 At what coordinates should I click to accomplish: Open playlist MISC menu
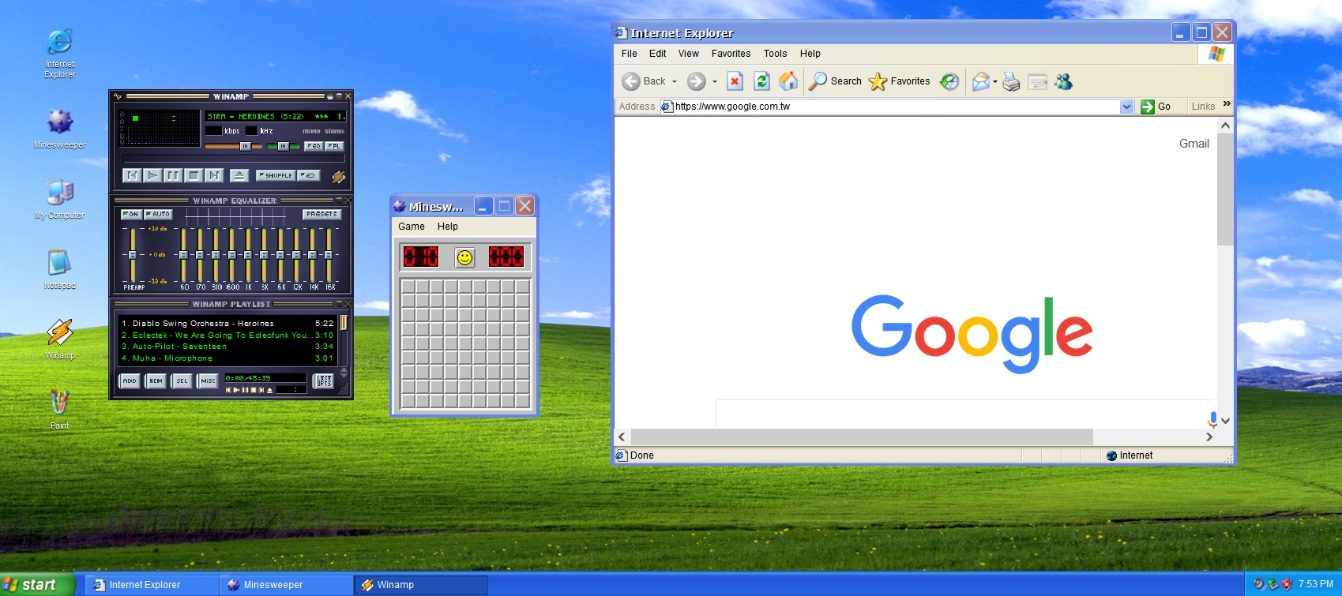[208, 381]
